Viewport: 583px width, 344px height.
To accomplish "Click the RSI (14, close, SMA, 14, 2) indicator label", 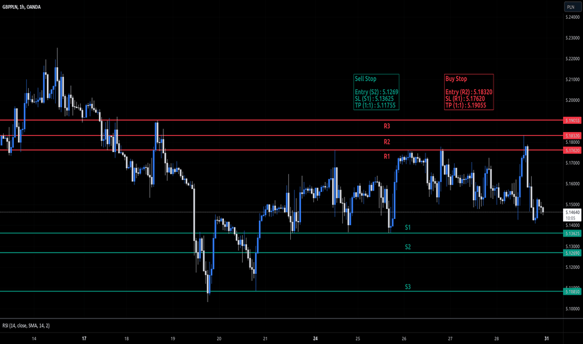I will [x=26, y=325].
